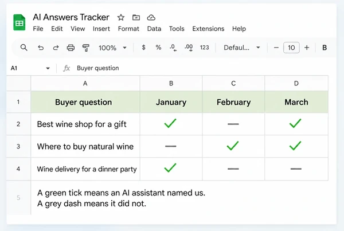Check the cloud save status icon
344x231 pixels.
[151, 17]
